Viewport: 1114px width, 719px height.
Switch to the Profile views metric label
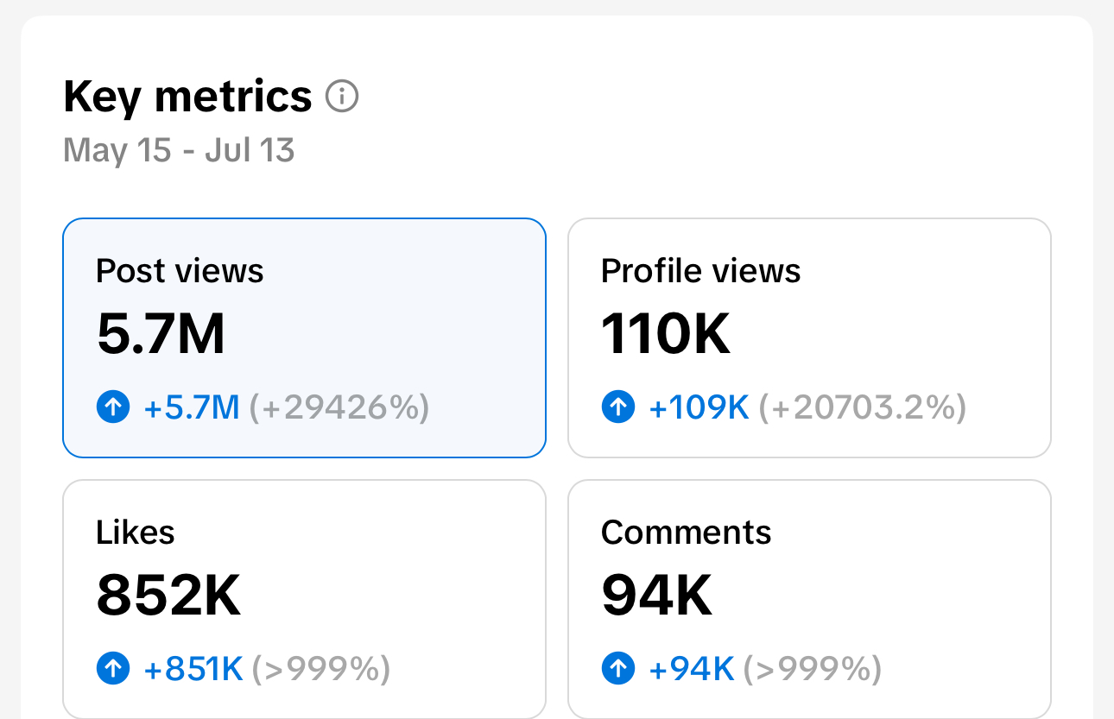700,271
